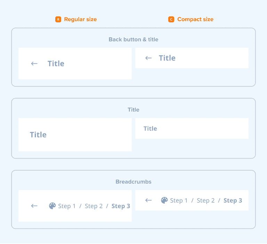Open Step 2 in regular breadcrumbs

click(x=94, y=206)
